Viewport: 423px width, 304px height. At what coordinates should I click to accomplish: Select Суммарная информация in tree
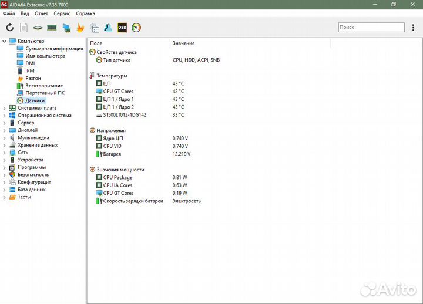(54, 49)
